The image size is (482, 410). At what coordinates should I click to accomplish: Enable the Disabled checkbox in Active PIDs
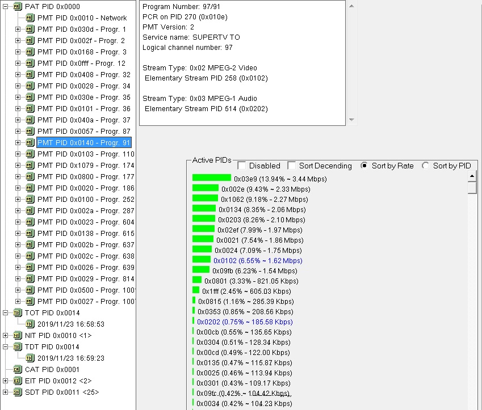(x=242, y=166)
